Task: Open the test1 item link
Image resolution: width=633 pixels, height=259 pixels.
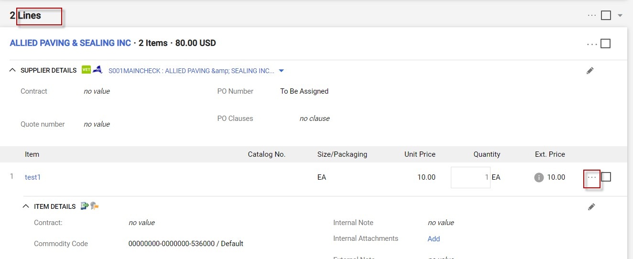Action: click(33, 177)
